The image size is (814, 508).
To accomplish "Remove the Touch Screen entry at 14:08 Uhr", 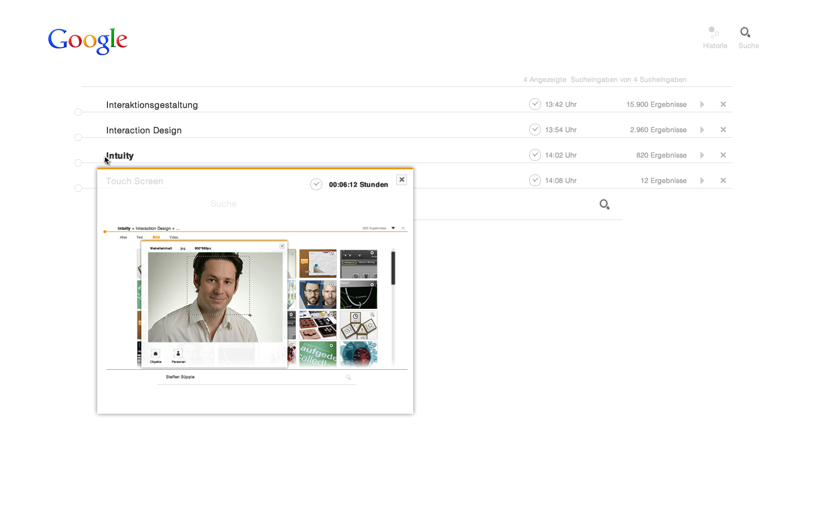I will pyautogui.click(x=723, y=181).
